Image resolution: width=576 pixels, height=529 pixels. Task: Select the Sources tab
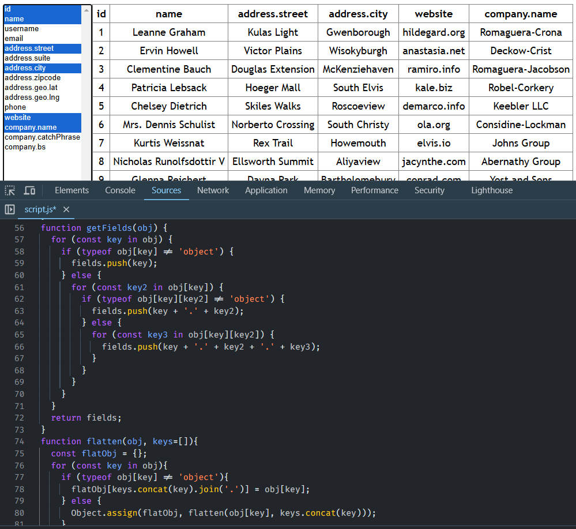167,190
